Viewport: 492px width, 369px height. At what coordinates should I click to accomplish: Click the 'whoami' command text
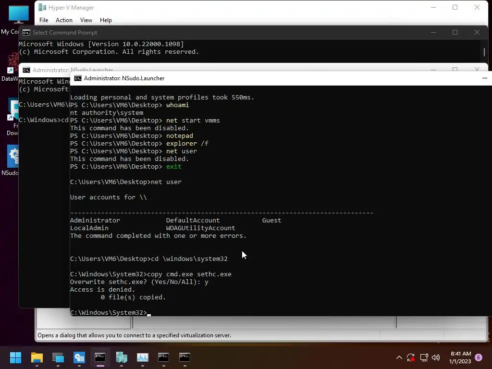[178, 105]
